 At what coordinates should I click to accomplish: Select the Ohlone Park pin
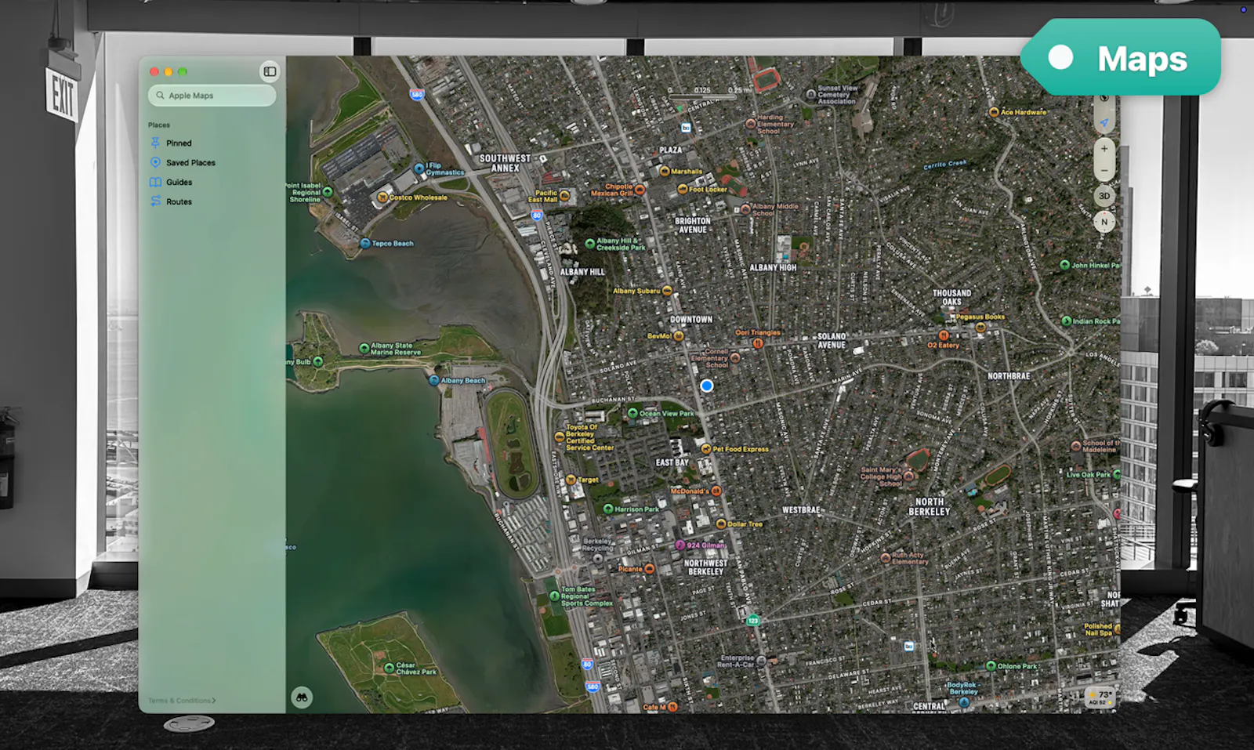[x=991, y=666]
